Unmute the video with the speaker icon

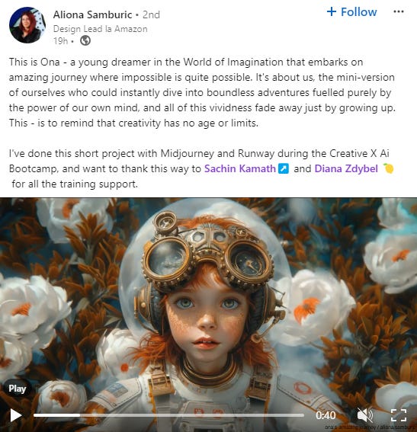coord(364,415)
